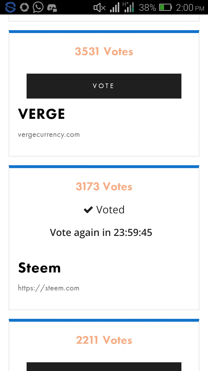The image size is (208, 371).
Task: Select the VERGE heading
Action: [x=42, y=114]
